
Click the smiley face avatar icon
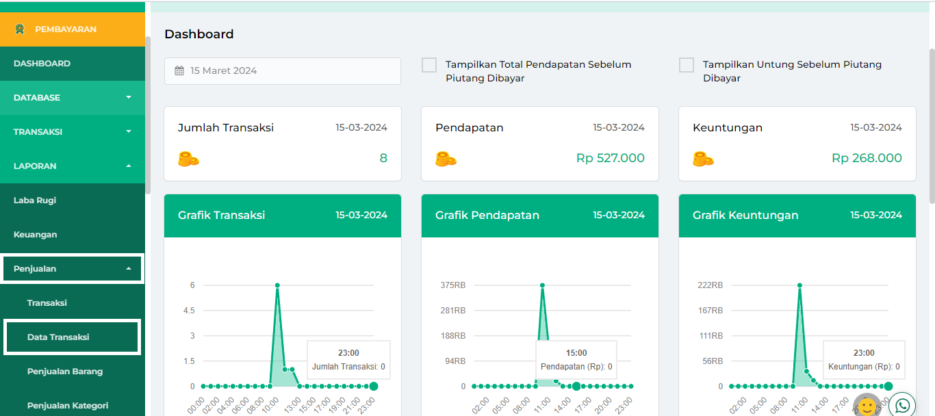pyautogui.click(x=867, y=406)
